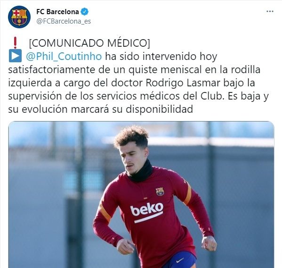Click the red exclamation mark emoji
Image resolution: width=282 pixels, height=268 pixels.
pyautogui.click(x=15, y=43)
